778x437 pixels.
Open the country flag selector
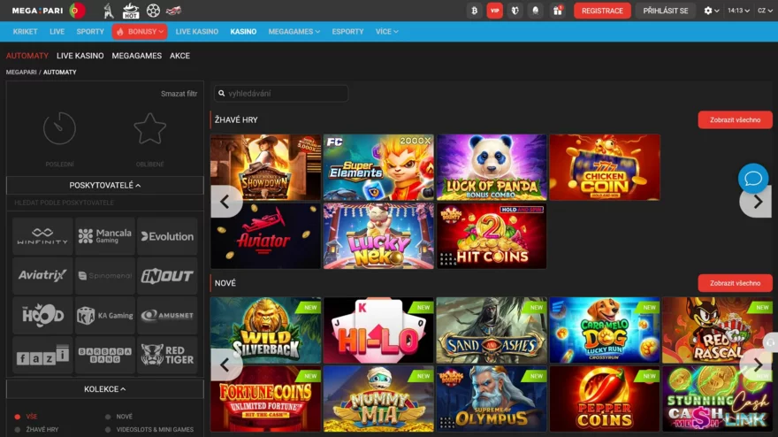click(x=78, y=11)
